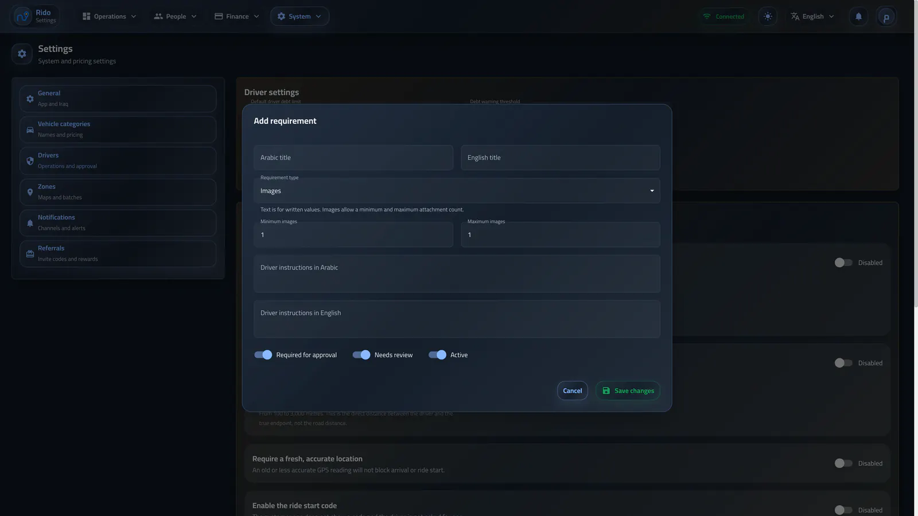Click the 'Require a fresh, accurate location' text
Image resolution: width=918 pixels, height=516 pixels.
[x=308, y=459]
